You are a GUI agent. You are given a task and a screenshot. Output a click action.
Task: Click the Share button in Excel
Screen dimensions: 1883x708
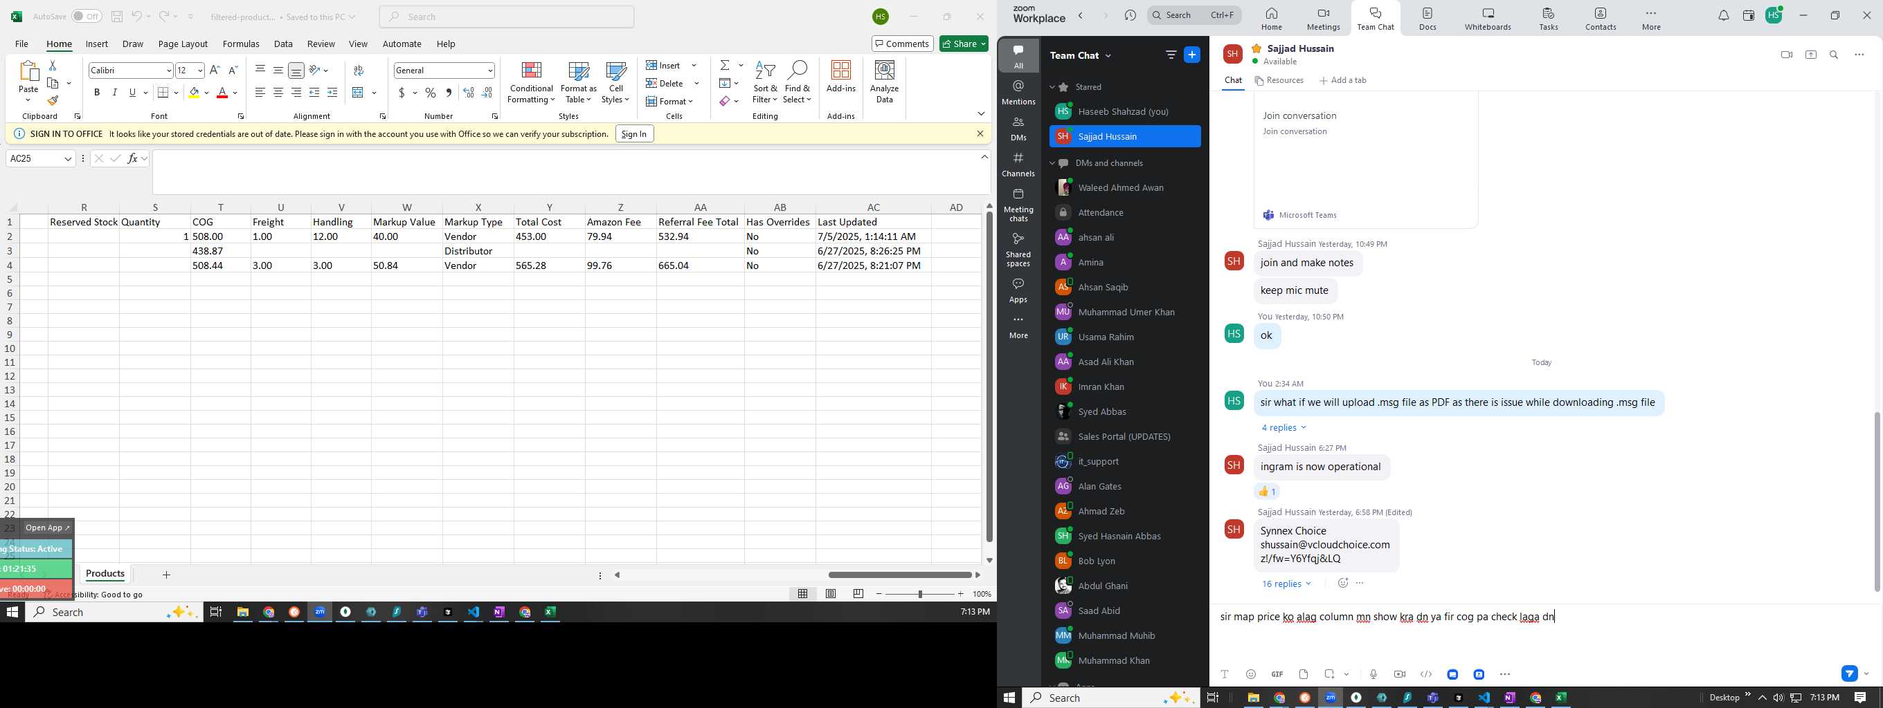[964, 44]
